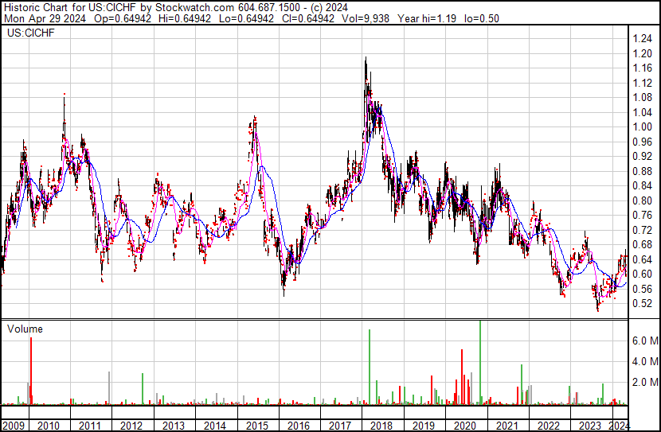Image resolution: width=661 pixels, height=432 pixels.
Task: Select the 2015 year marker on the axis
Action: (256, 426)
